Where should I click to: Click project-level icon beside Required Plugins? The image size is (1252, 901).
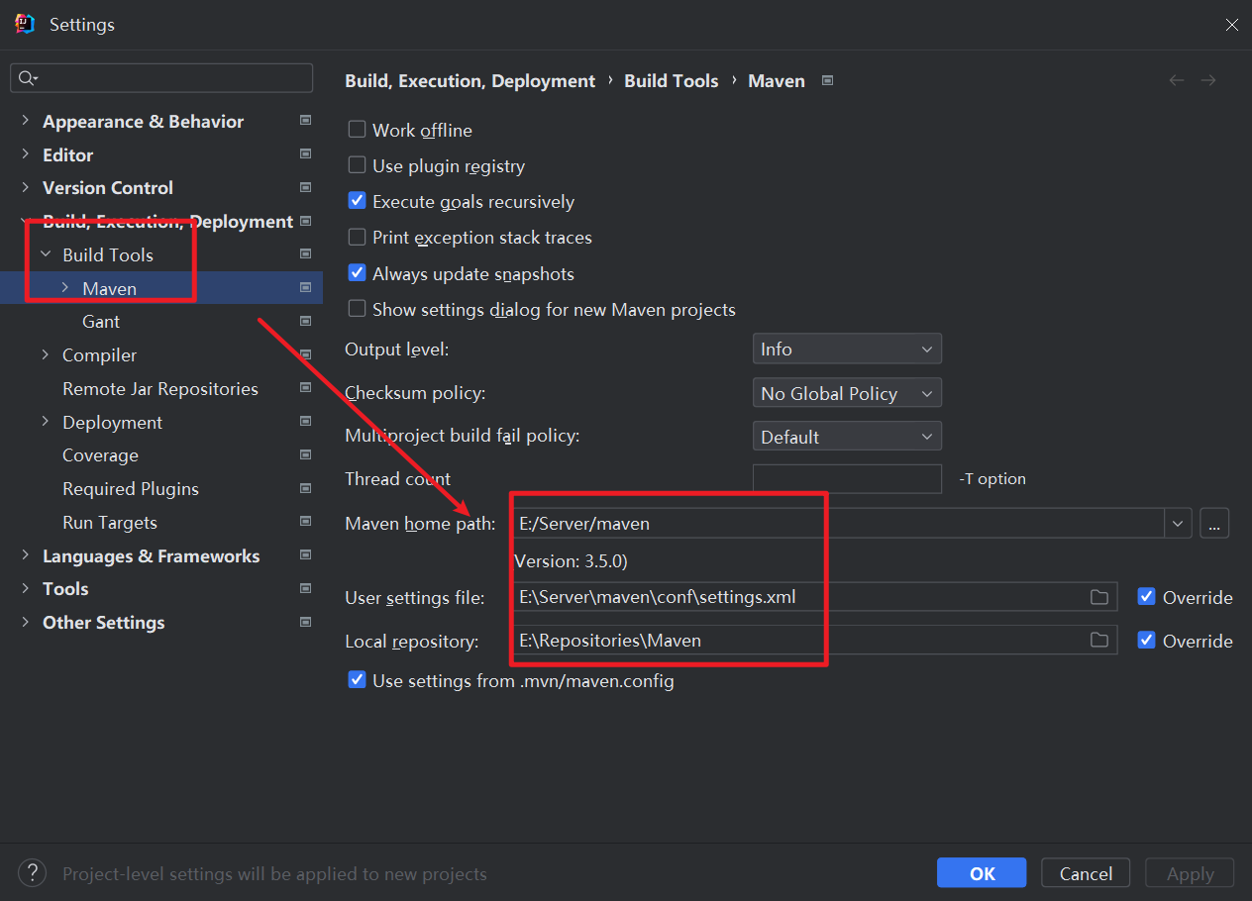[x=305, y=488]
